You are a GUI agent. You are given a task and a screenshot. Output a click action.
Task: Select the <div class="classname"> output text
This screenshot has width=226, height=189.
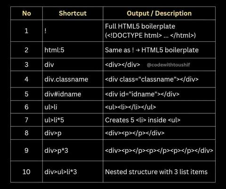coord(152,79)
